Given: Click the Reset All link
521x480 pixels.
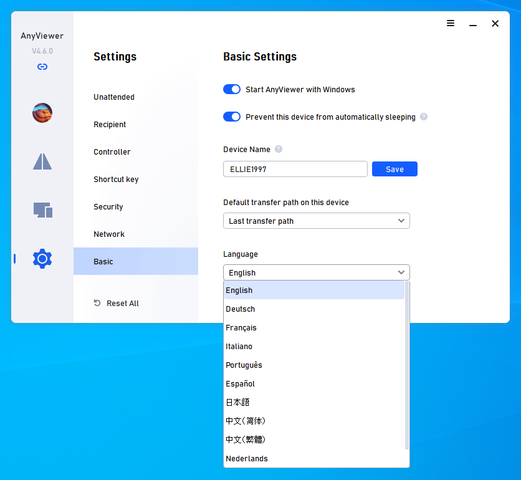Looking at the screenshot, I should (123, 303).
